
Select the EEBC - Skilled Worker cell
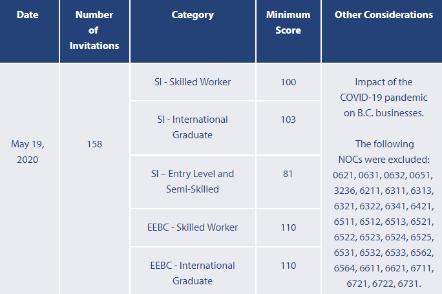pos(192,227)
